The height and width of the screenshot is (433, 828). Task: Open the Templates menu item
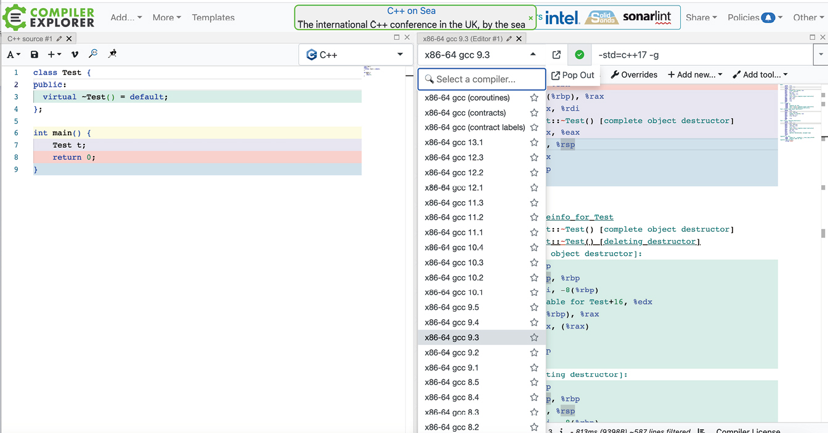(x=213, y=18)
